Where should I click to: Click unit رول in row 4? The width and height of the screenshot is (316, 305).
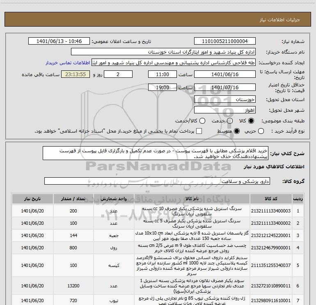click(114, 248)
